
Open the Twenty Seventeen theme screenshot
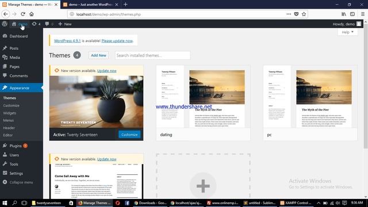96,102
